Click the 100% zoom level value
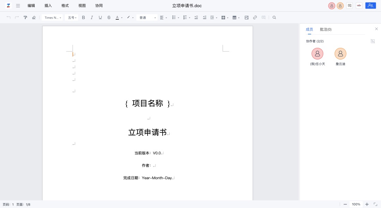381x208 pixels. [356, 204]
